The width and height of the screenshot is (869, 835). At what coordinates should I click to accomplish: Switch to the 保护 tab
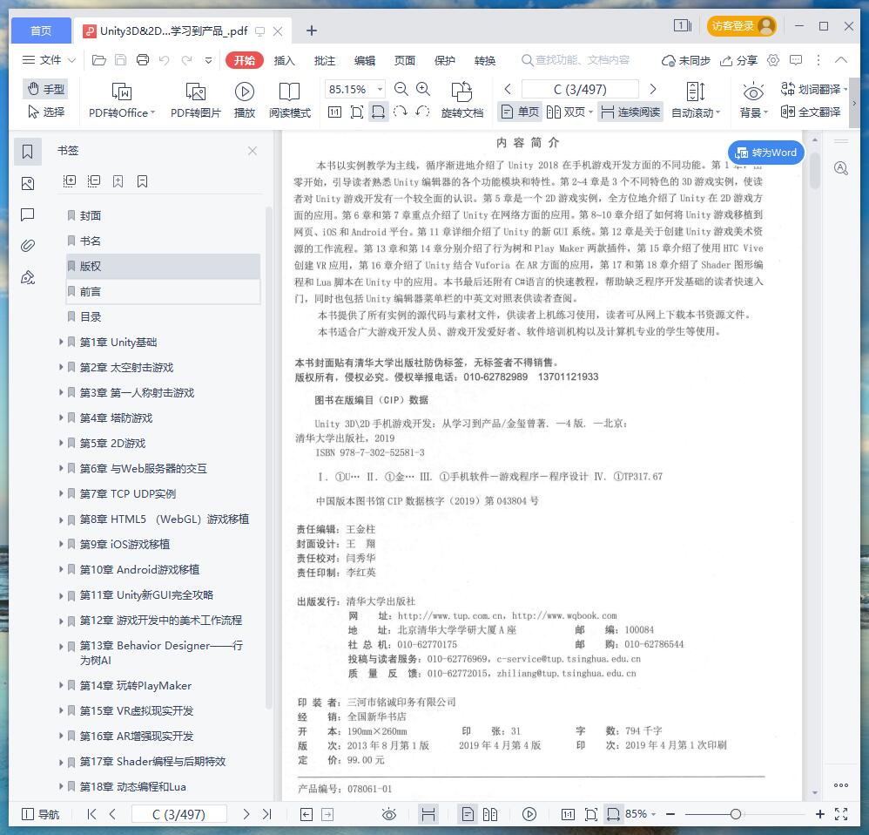(x=444, y=60)
